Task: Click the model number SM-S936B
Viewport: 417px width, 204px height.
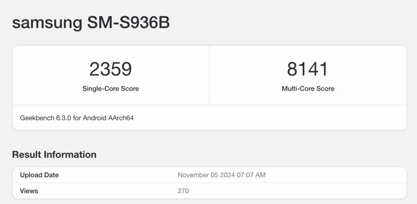Action: coord(128,23)
